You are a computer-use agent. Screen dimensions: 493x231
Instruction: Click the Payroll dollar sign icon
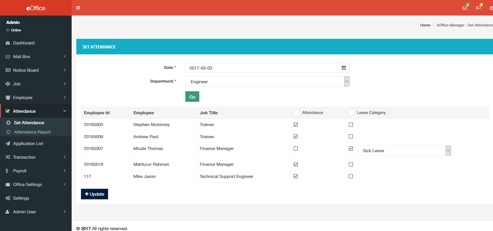(x=7, y=171)
